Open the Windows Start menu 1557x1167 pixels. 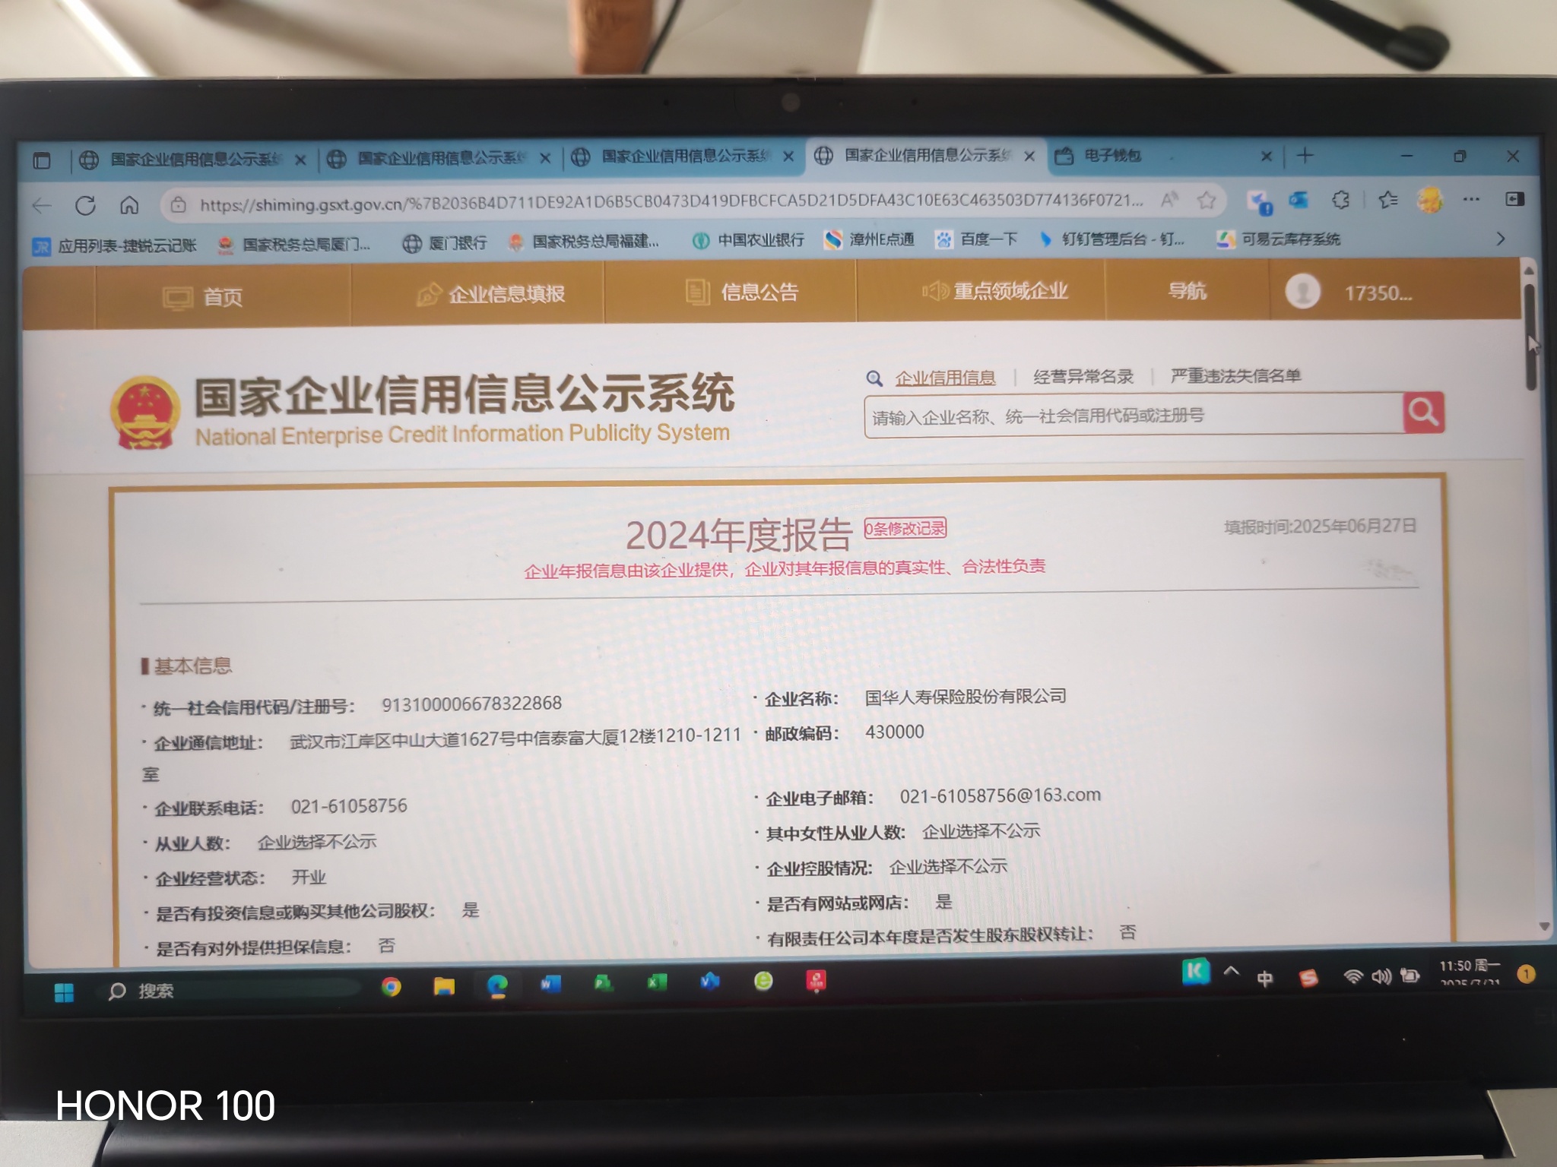(65, 992)
